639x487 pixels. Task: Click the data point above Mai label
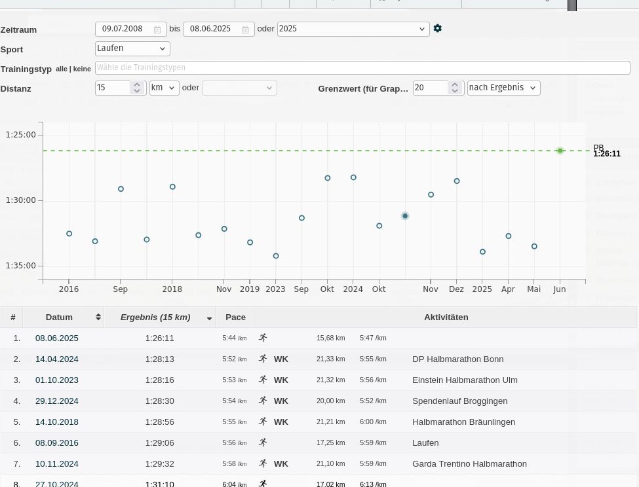tap(534, 246)
